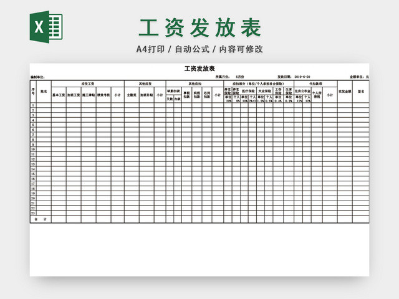Select the 工伤保险 header
This screenshot has height=299, width=399.
point(278,92)
